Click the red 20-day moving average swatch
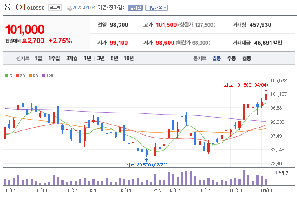The width and height of the screenshot is (297, 197). click(x=17, y=76)
